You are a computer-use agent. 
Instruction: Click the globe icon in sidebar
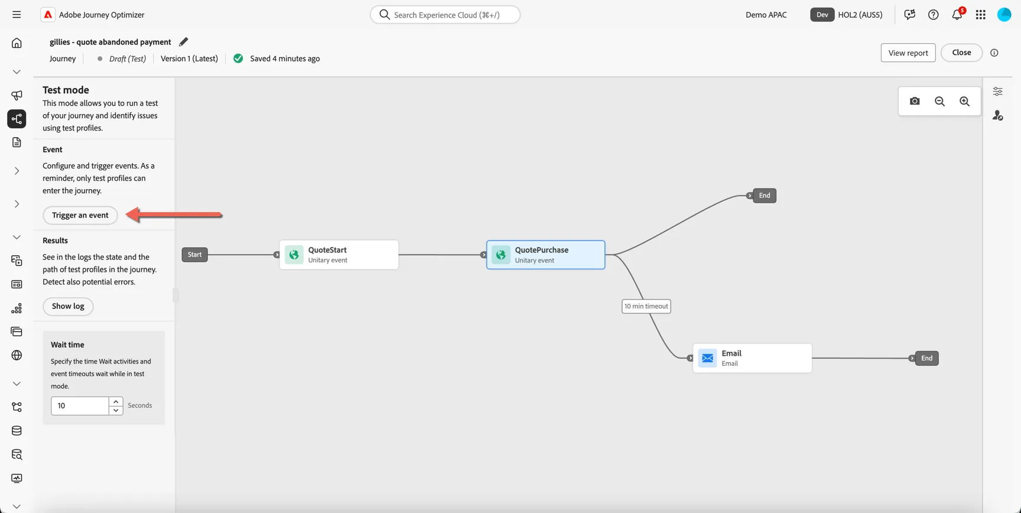click(17, 355)
